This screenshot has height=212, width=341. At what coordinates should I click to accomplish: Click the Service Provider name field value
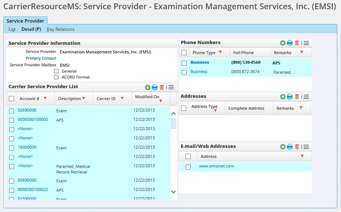(106, 52)
